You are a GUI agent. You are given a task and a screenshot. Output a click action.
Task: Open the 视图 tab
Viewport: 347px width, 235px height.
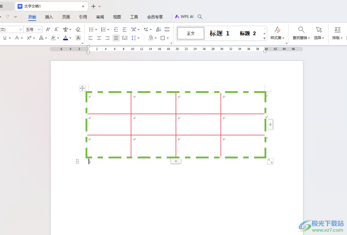(x=117, y=17)
